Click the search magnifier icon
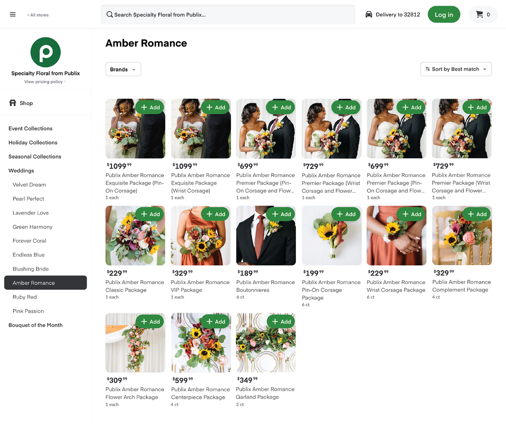The width and height of the screenshot is (506, 431). click(x=110, y=14)
